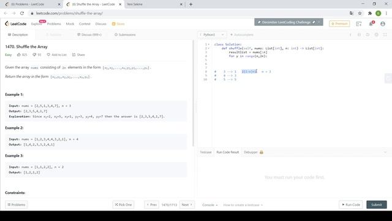The width and height of the screenshot is (392, 221).
Task: Open the Discuss (999+) tab
Action: (x=89, y=34)
